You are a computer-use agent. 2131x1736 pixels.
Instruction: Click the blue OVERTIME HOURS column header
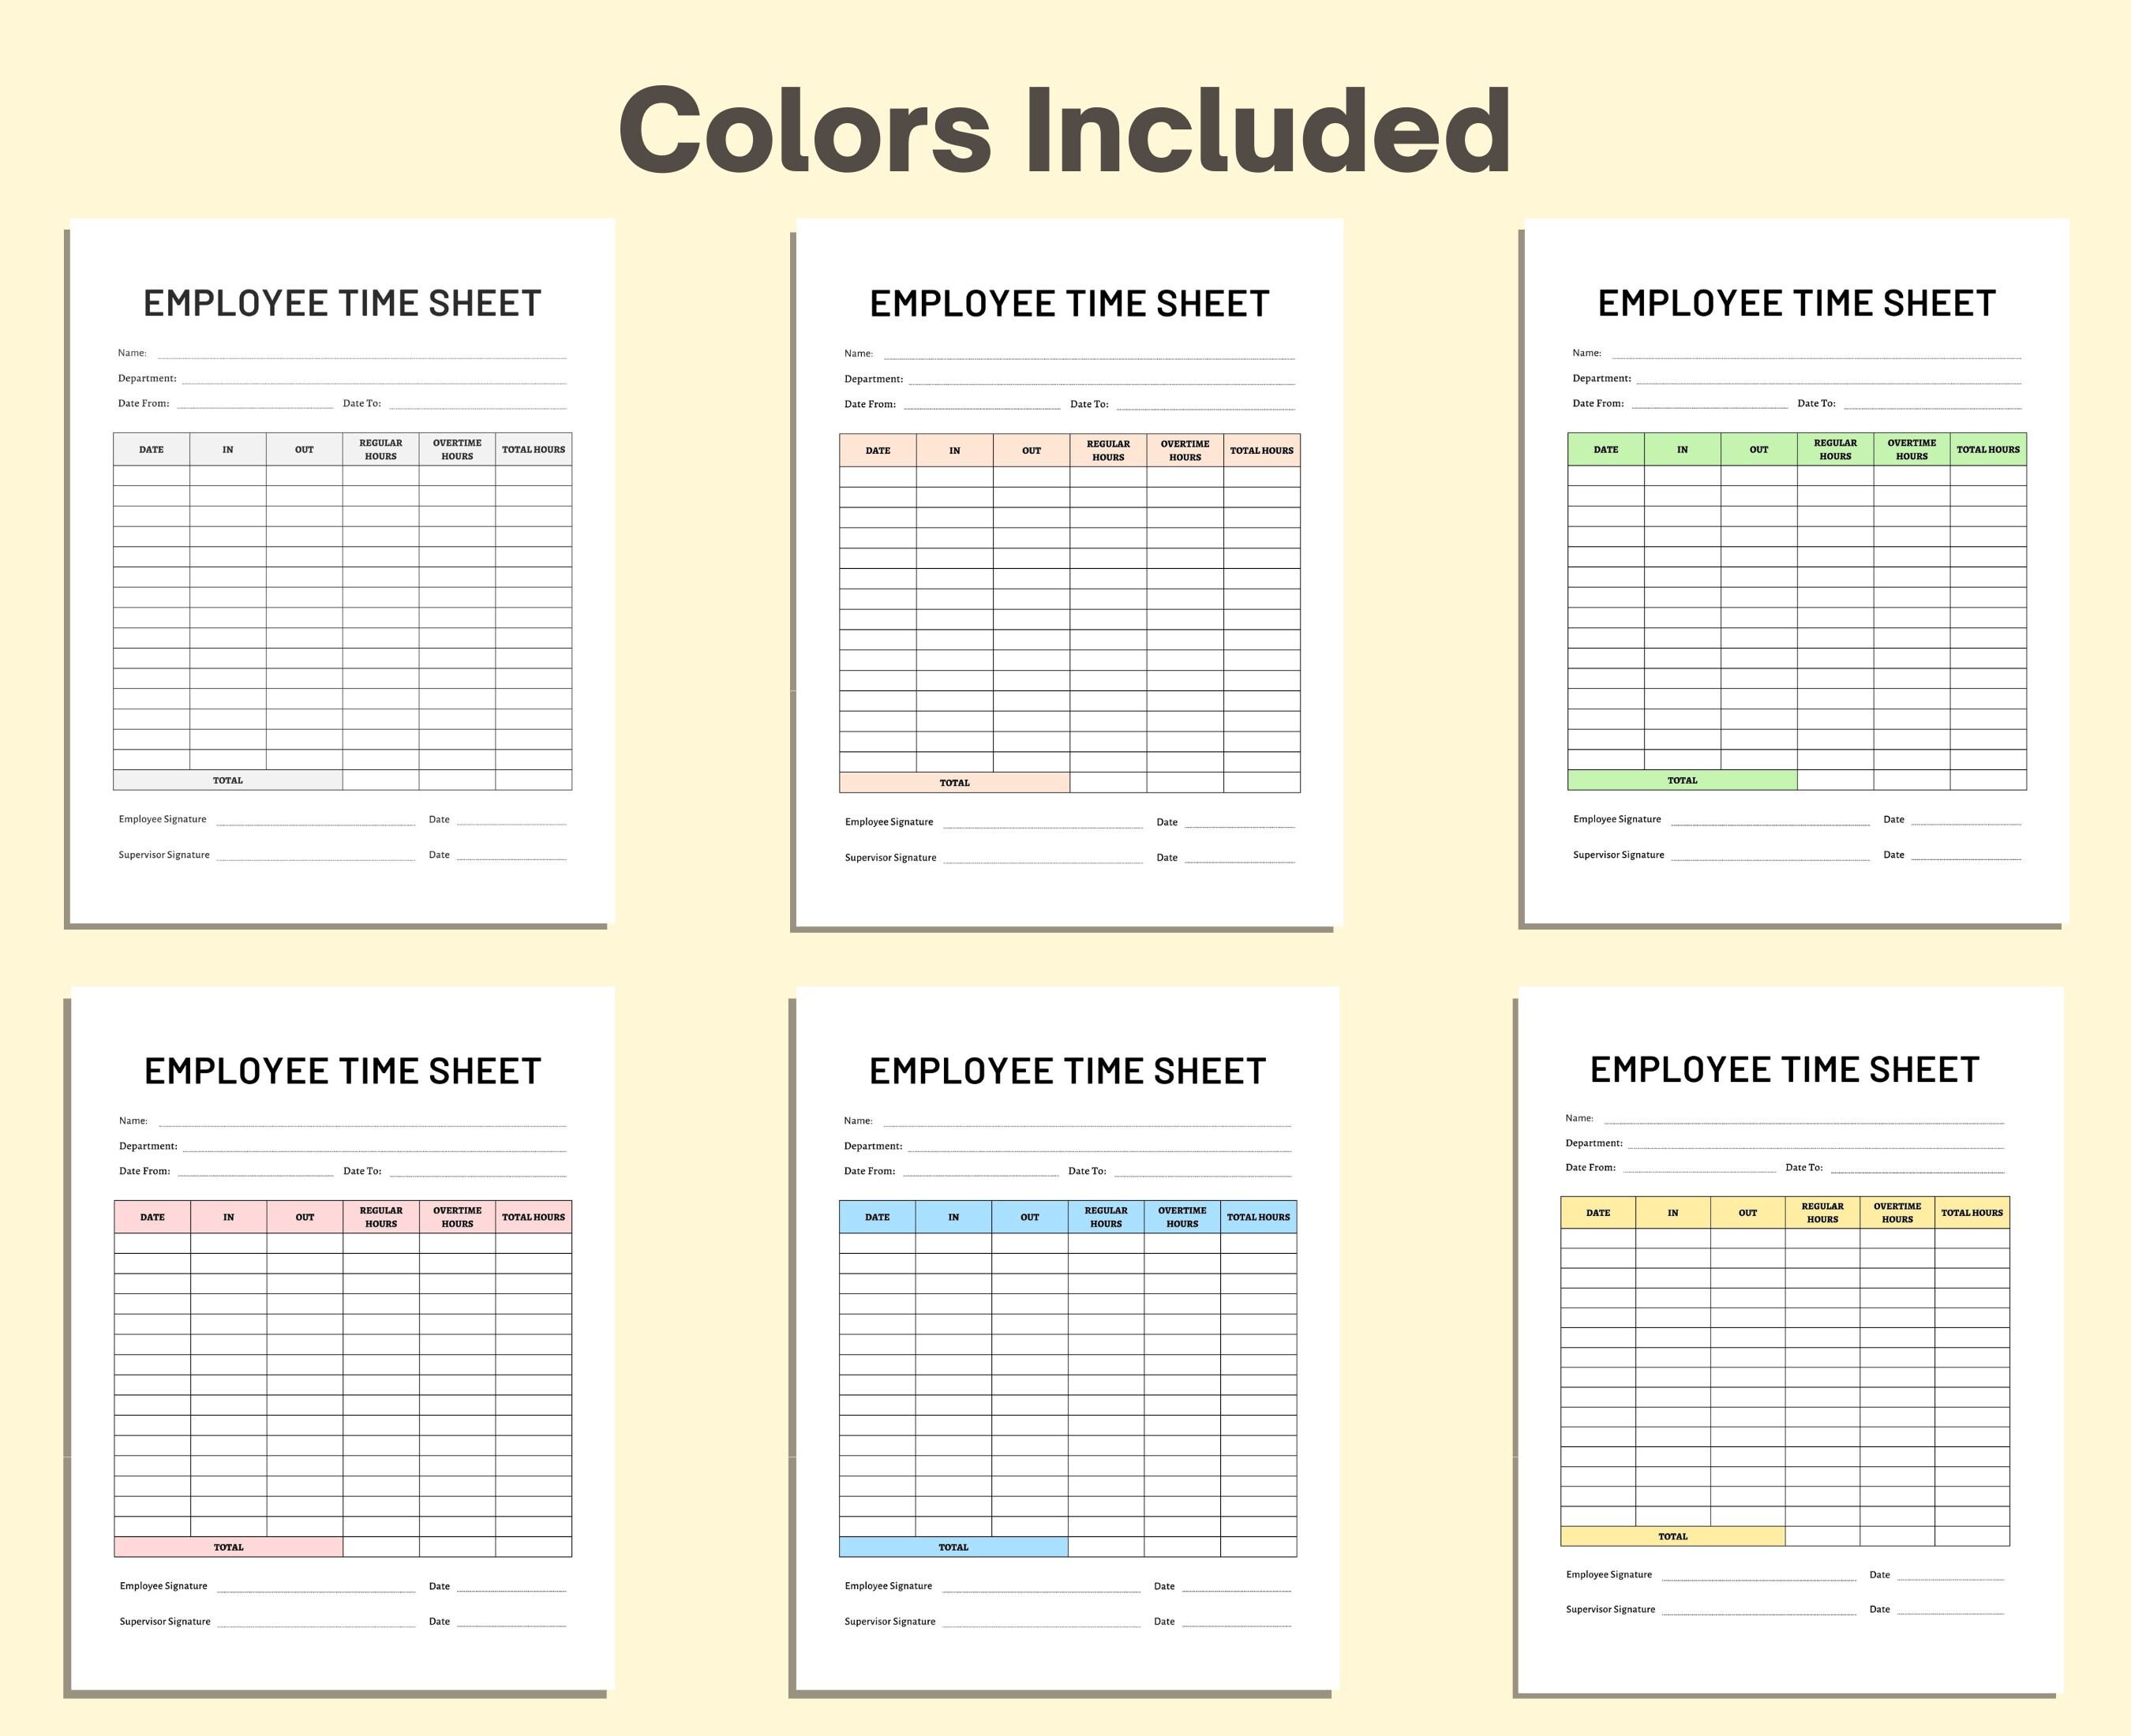[1182, 1217]
